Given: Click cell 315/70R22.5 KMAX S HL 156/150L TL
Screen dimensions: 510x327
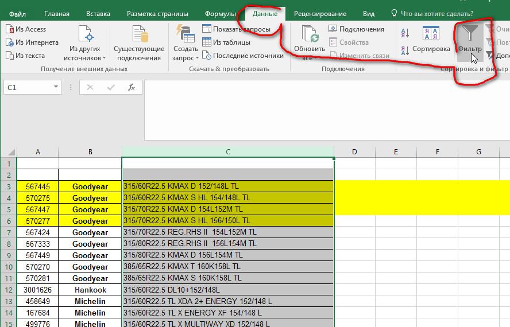Looking at the screenshot, I should click(x=227, y=221).
